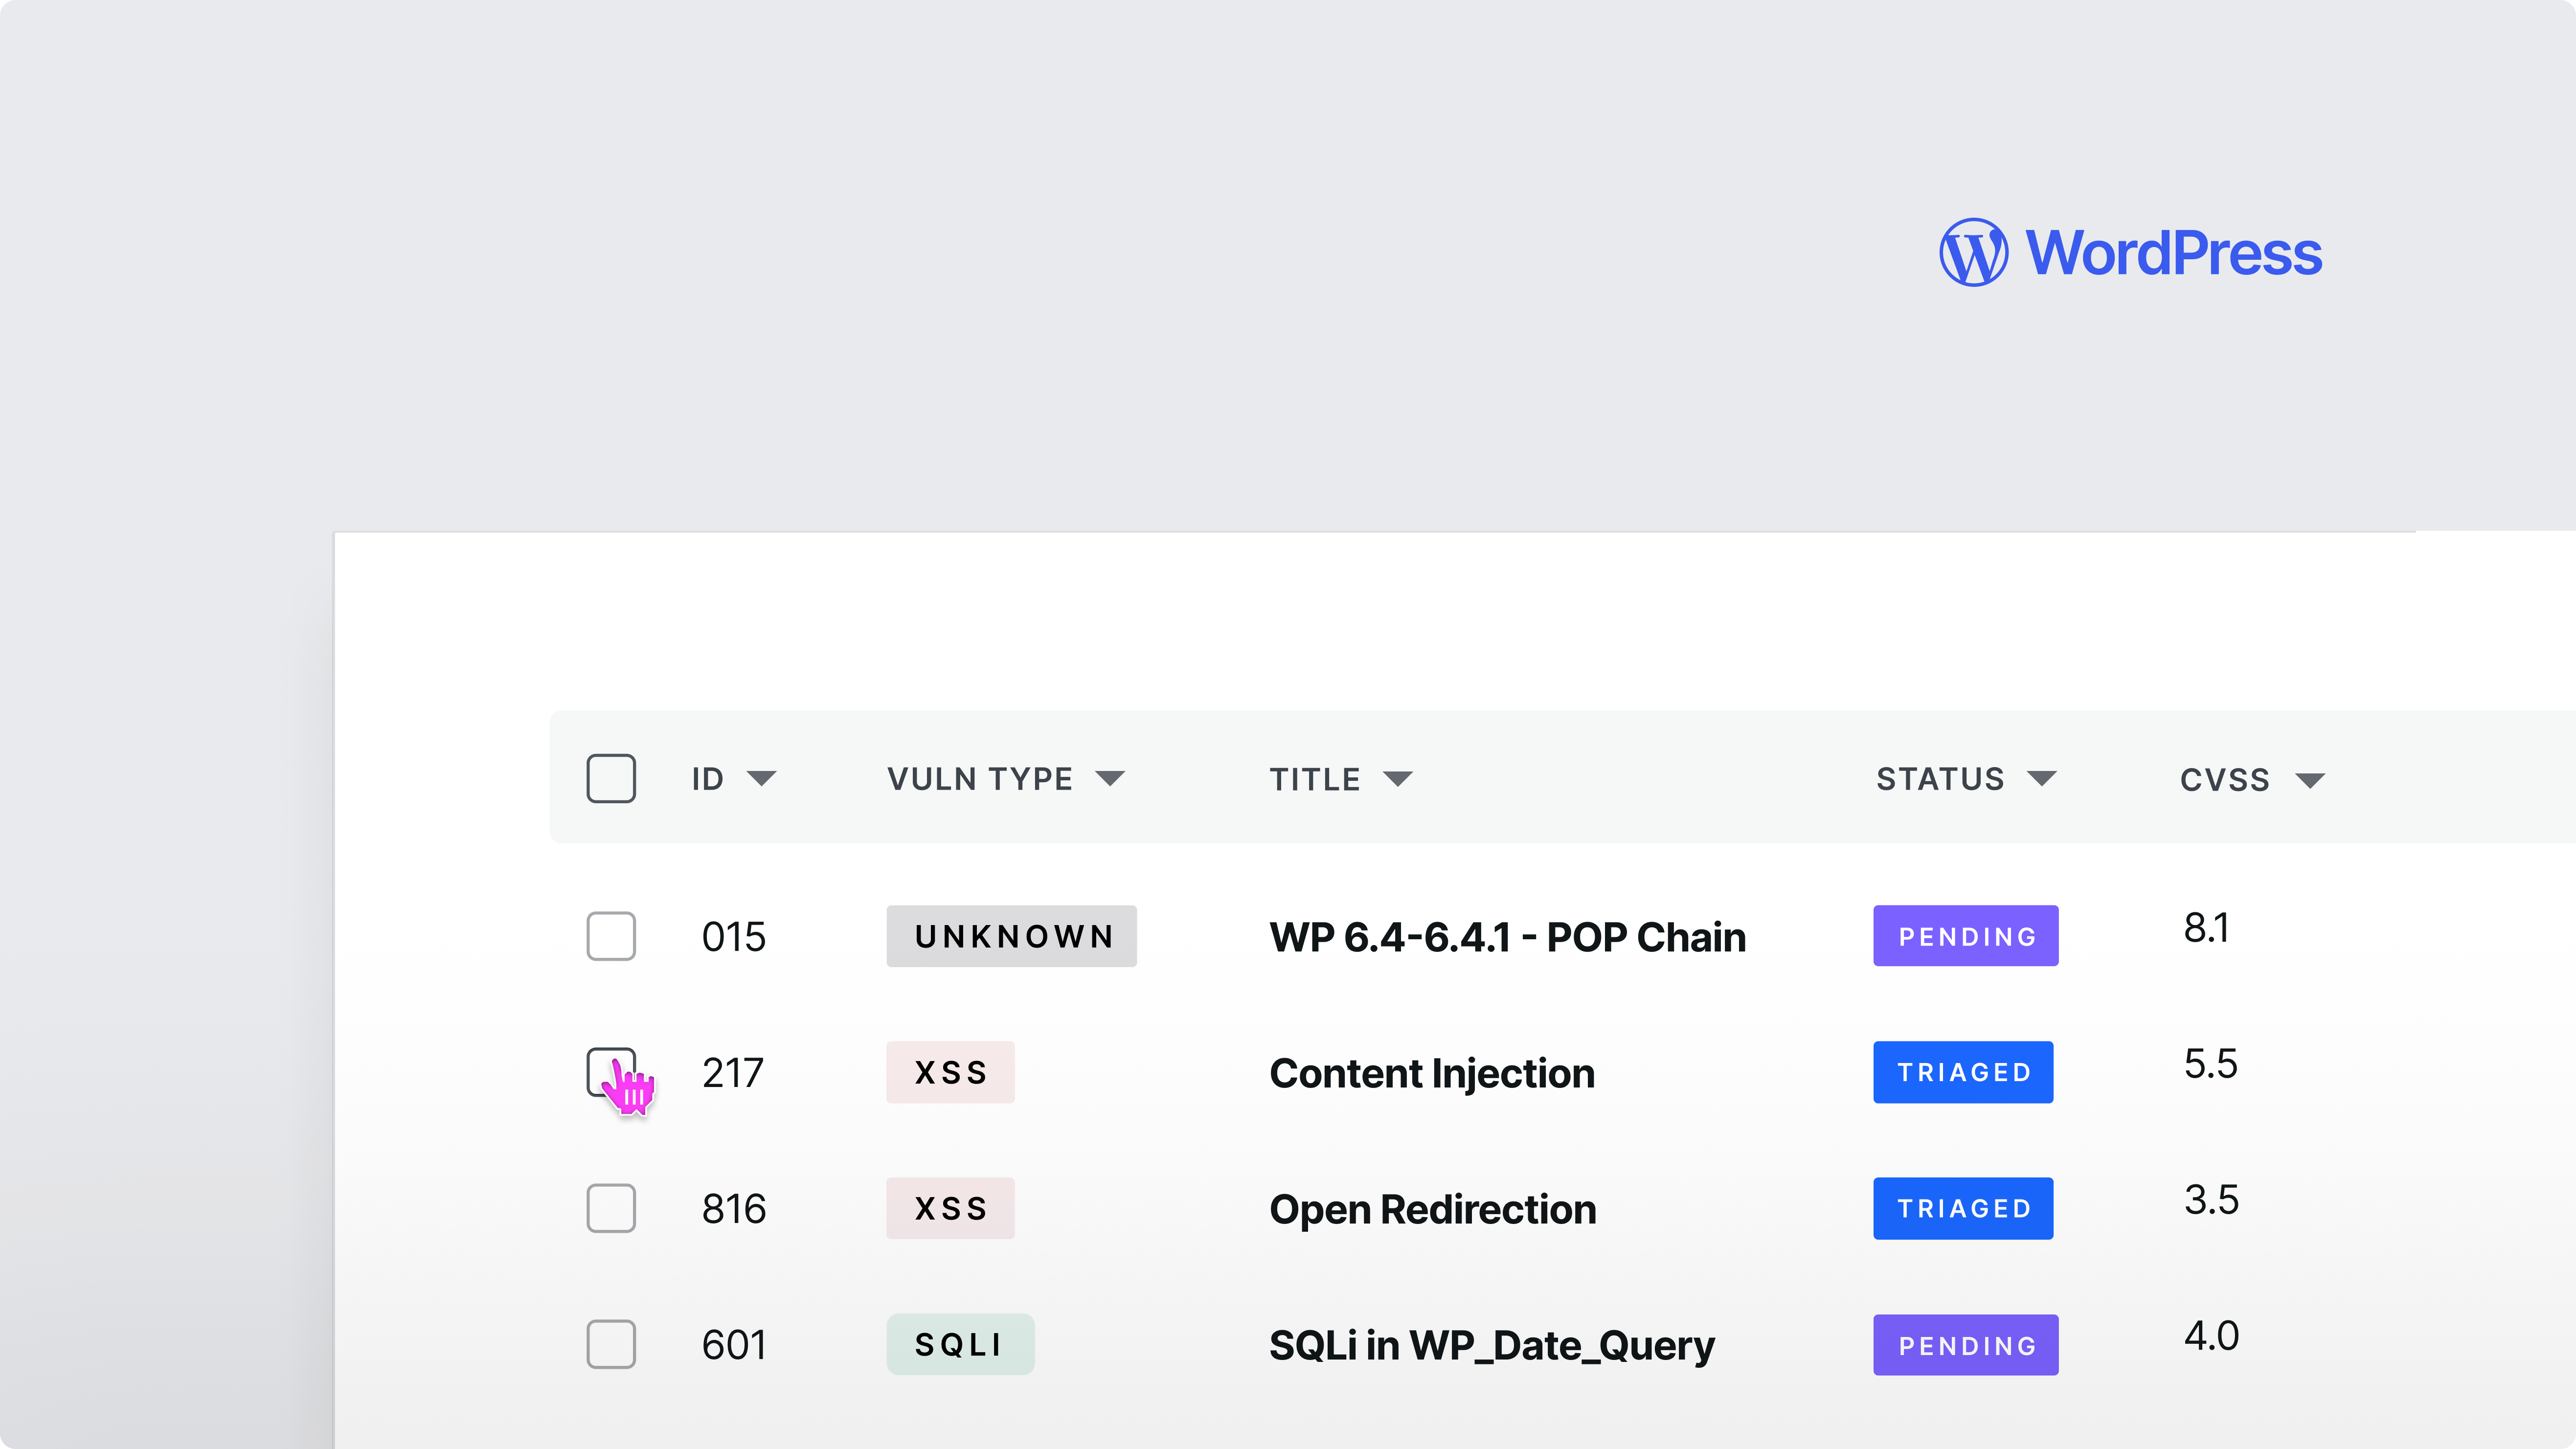
Task: Open the UNKNOWN vulnerability type tag
Action: coord(1011,936)
